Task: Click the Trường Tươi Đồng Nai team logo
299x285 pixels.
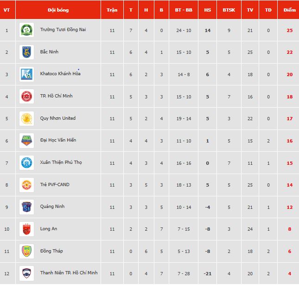Action: pyautogui.click(x=26, y=30)
